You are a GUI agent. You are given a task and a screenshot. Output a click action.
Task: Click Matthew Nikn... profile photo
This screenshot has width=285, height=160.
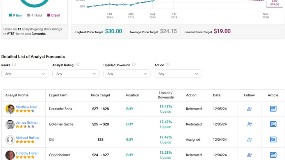click(10, 109)
